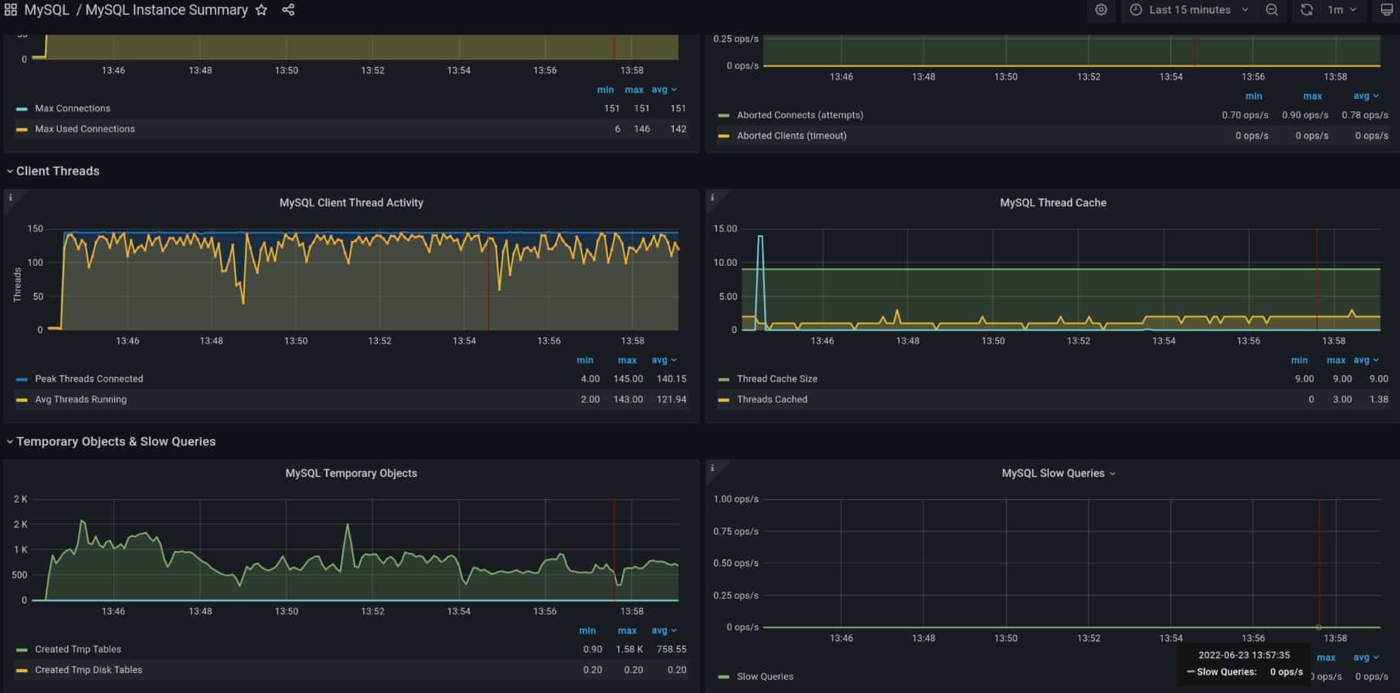This screenshot has width=1400, height=693.
Task: Open MySQL Thread Cache panel title menu
Action: pos(1052,202)
